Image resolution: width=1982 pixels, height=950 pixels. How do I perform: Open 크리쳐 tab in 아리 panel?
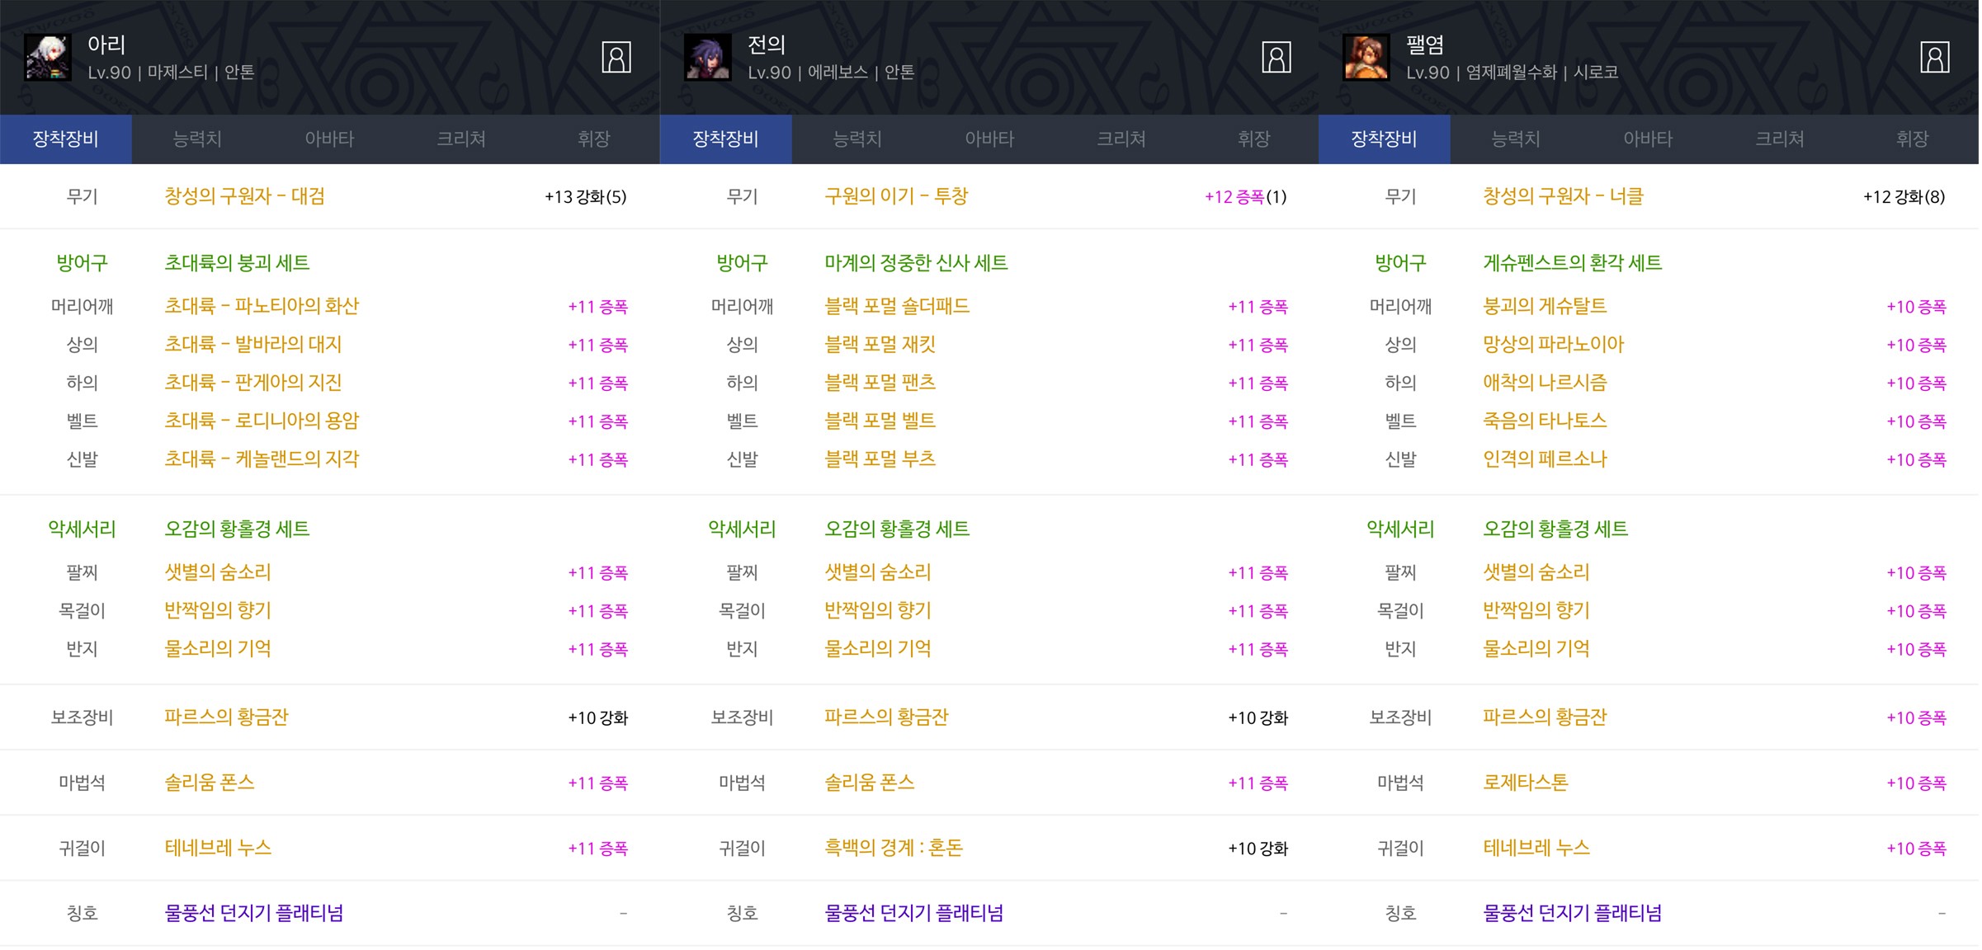[461, 139]
